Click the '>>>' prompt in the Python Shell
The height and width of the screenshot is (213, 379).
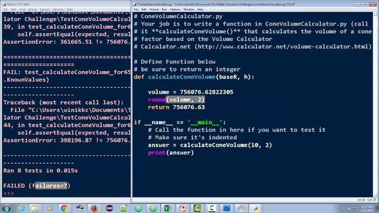(x=8, y=193)
